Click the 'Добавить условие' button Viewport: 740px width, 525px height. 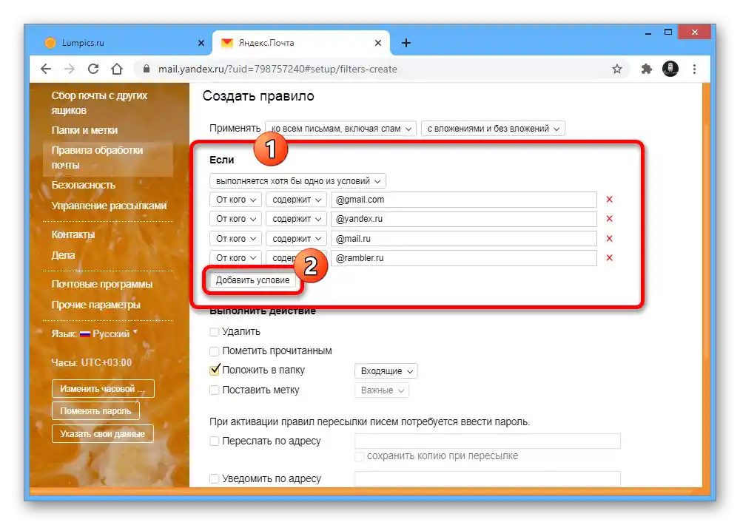point(252,280)
